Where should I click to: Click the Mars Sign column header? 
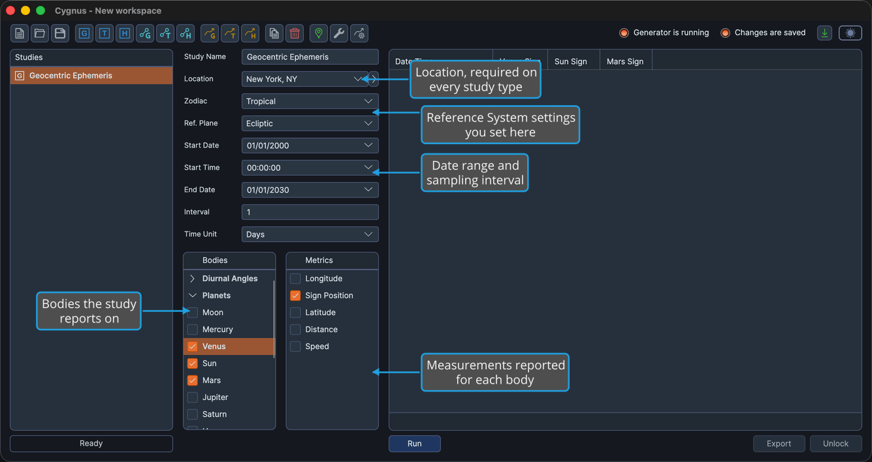coord(626,61)
